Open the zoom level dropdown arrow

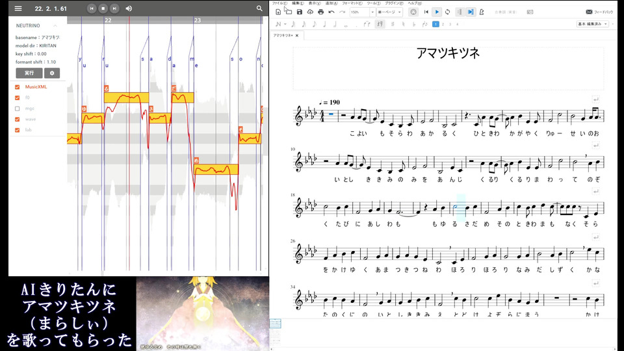[x=372, y=12]
